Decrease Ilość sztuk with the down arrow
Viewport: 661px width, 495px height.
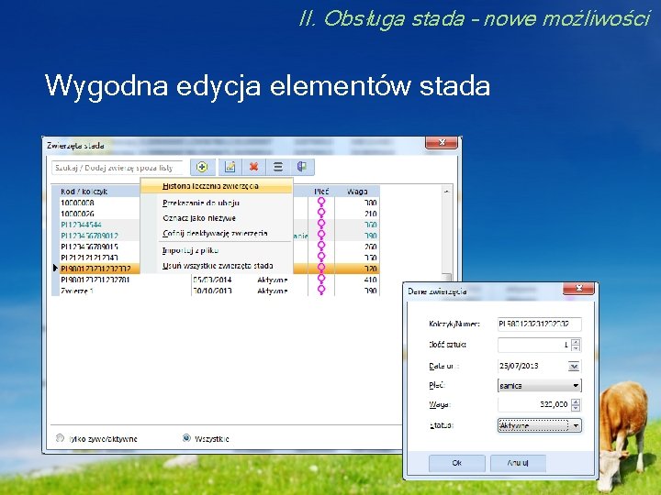576,348
